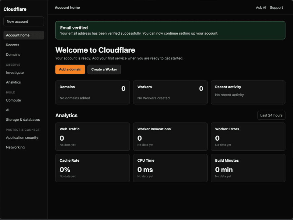
Task: Open Networking in the sidebar
Action: pos(15,147)
